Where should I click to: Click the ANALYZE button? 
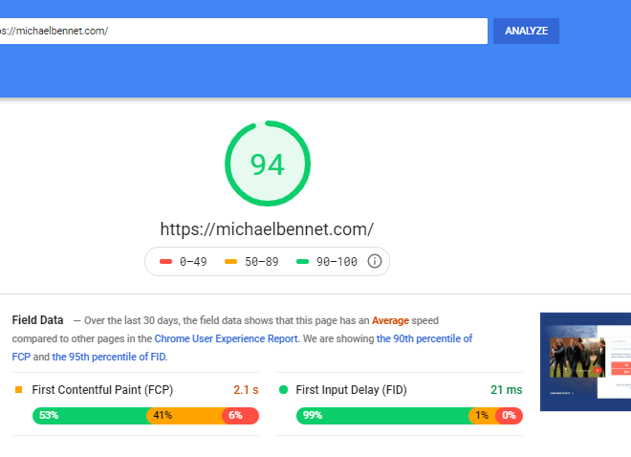pyautogui.click(x=526, y=31)
